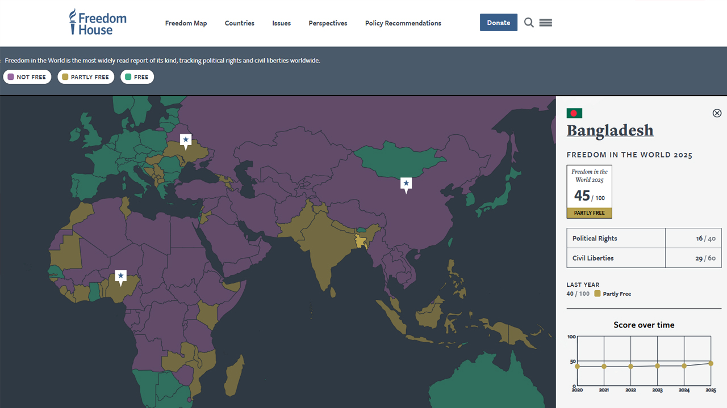Open the Countries menu item
727x408 pixels.
tap(239, 23)
